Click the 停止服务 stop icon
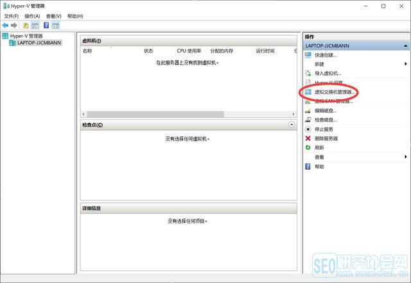Image resolution: width=411 pixels, height=283 pixels. tap(308, 129)
